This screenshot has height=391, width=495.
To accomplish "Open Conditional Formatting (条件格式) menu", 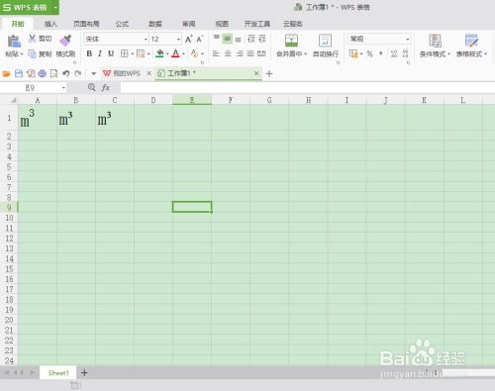I will pos(435,46).
